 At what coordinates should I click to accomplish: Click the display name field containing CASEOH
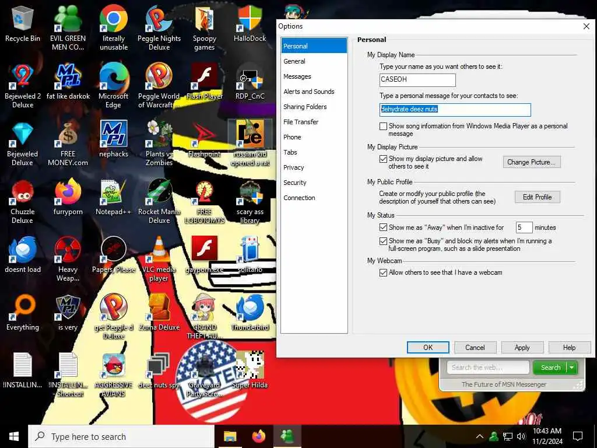pyautogui.click(x=417, y=79)
